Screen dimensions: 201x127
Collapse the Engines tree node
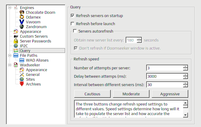pyautogui.click(x=10, y=7)
